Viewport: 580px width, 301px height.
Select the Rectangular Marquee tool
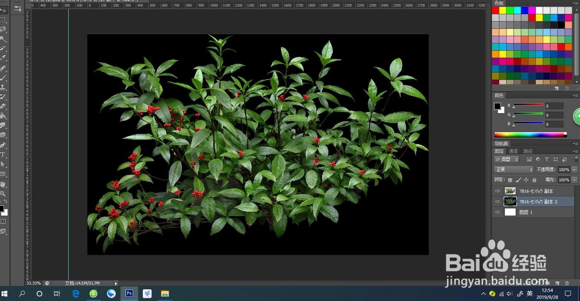[x=3, y=20]
